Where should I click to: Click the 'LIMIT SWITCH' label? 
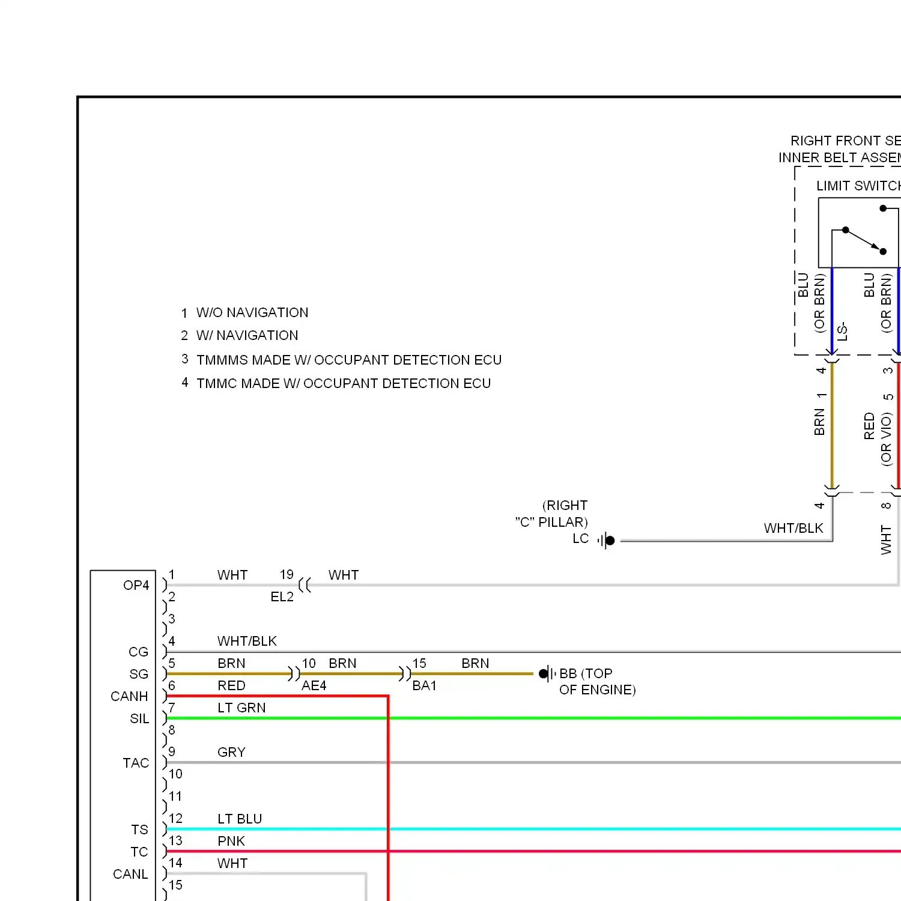[x=858, y=186]
